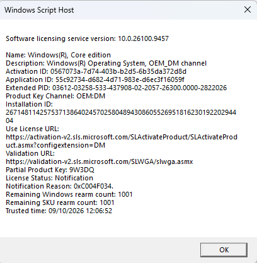Click the activation-v2.sls.microsoft.com URL text
The height and width of the screenshot is (263, 257).
pyautogui.click(x=122, y=141)
